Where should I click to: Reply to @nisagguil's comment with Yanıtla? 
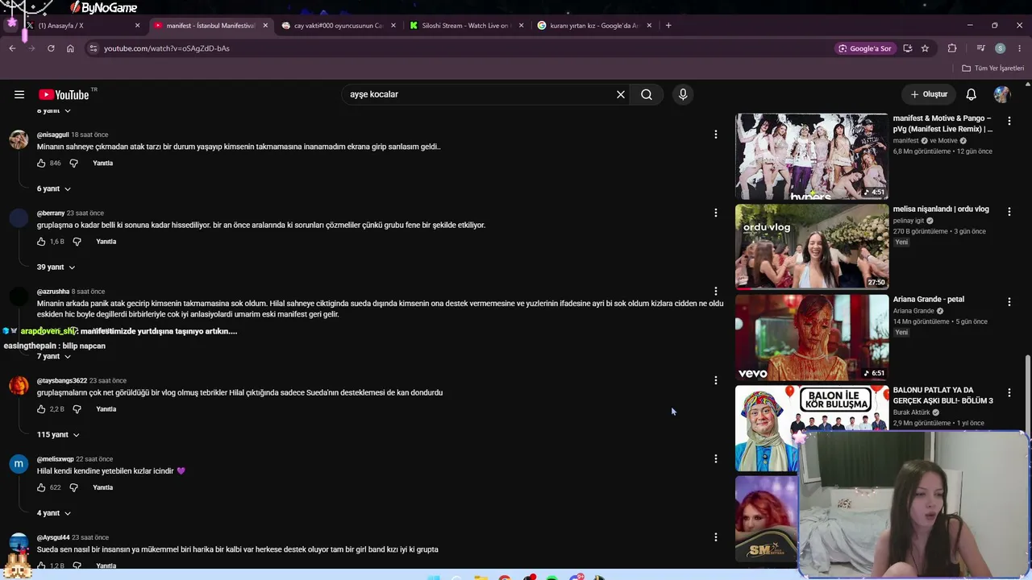(x=102, y=164)
